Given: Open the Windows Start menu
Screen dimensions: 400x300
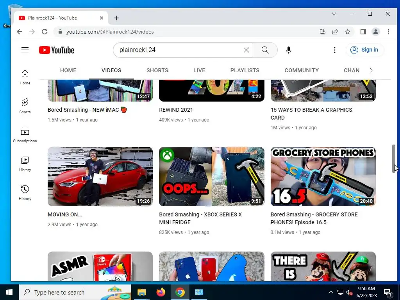Looking at the screenshot, I should coord(9,292).
